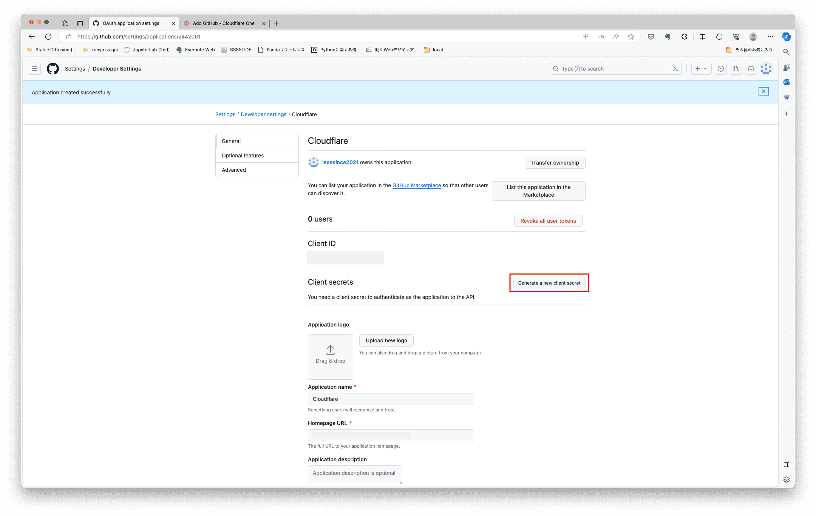
Task: Open the GitHub Marketplace link
Action: tap(416, 185)
